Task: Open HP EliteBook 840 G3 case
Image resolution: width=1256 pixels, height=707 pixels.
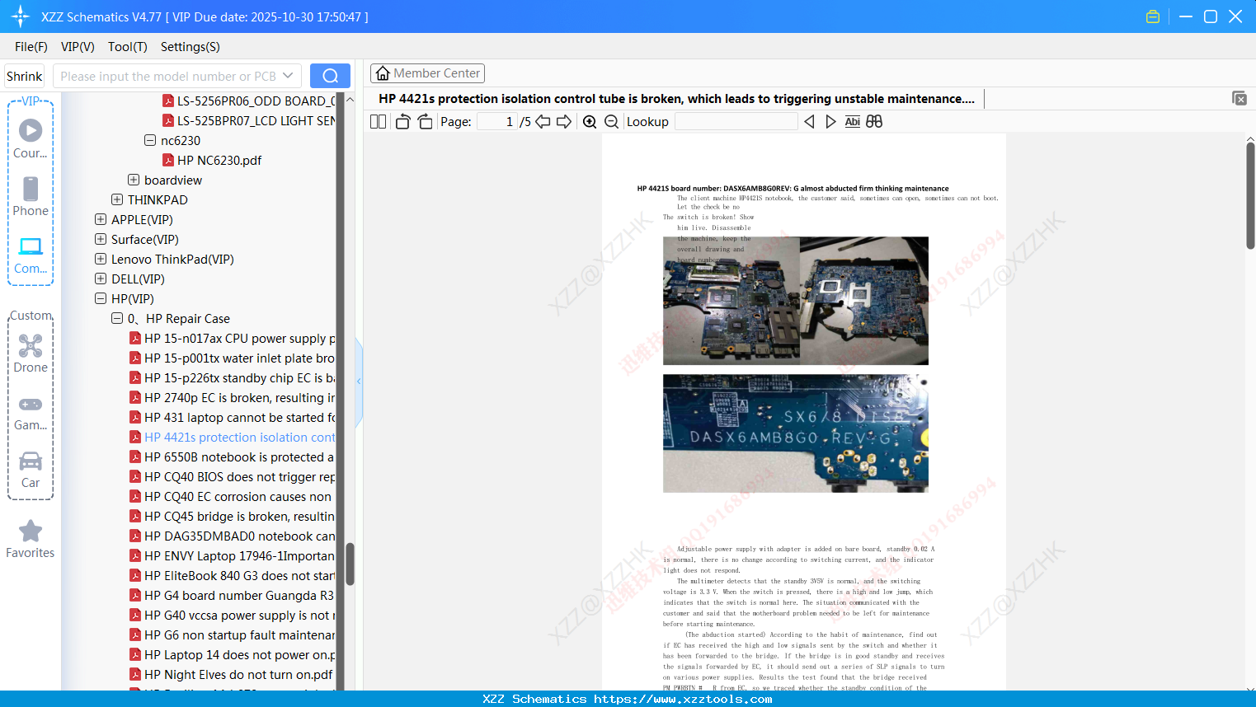Action: pos(233,575)
